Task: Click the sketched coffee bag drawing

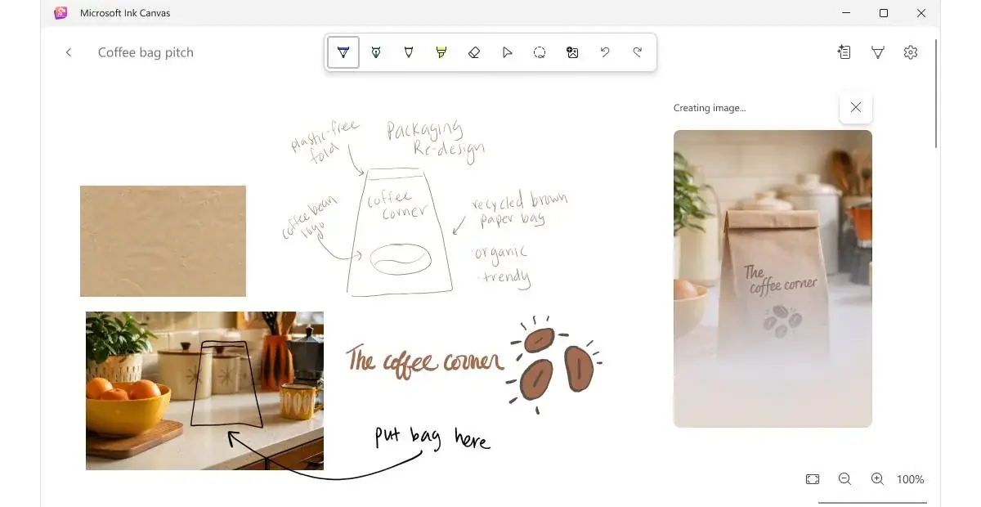Action: [x=400, y=232]
